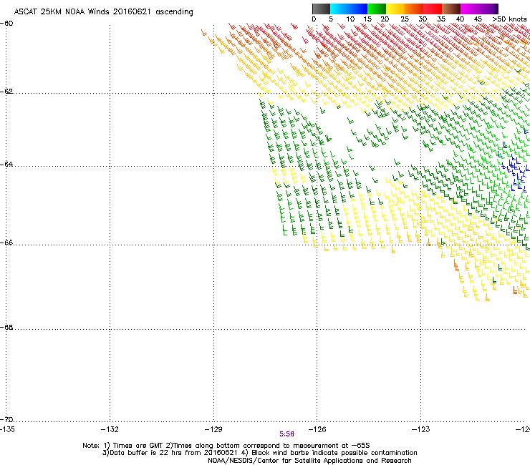Screen dimensions: 530x465
Task: Click the -70 latitude axis label
Action: pos(6,420)
